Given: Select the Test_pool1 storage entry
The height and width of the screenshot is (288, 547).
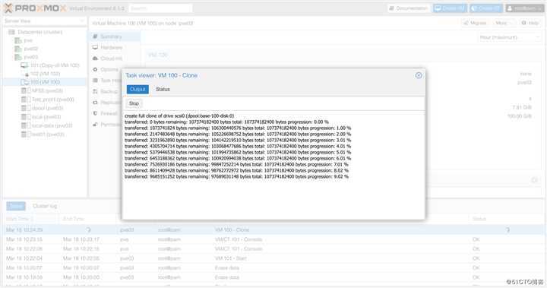Looking at the screenshot, I should point(48,100).
